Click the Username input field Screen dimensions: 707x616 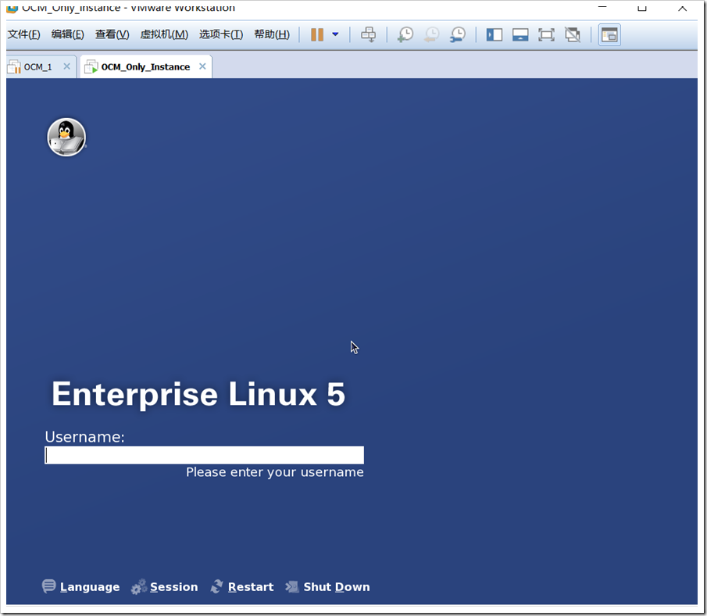click(204, 455)
